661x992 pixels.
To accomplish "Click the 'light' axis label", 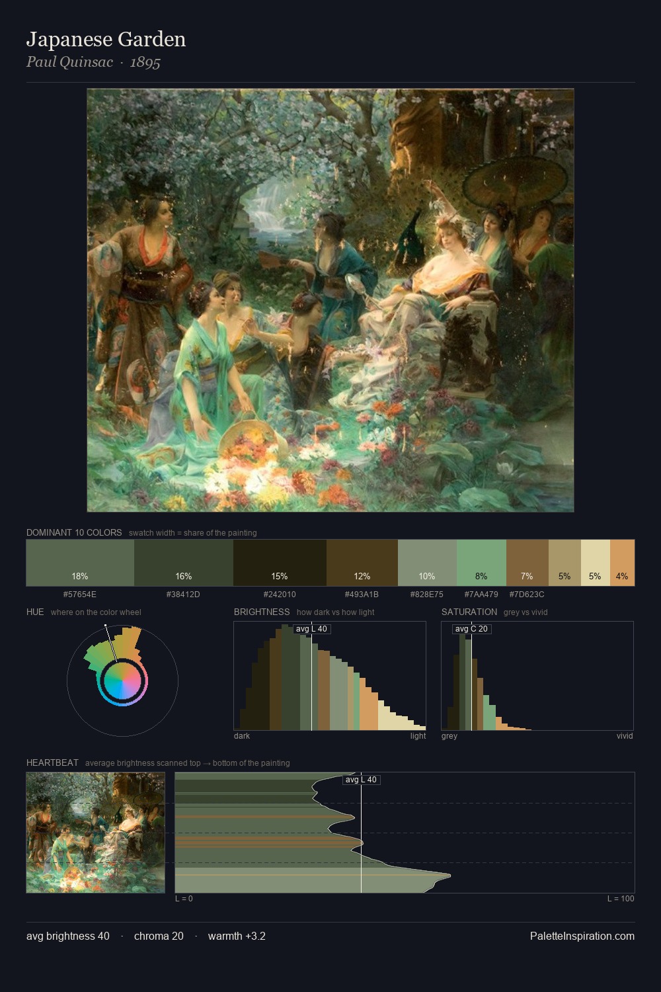I will coord(418,736).
